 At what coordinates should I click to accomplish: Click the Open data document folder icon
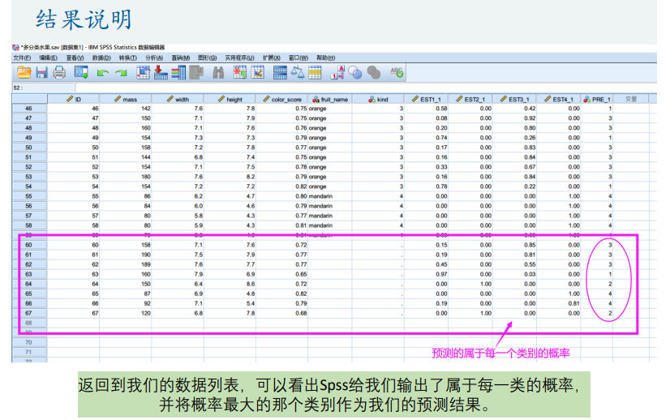pos(19,73)
